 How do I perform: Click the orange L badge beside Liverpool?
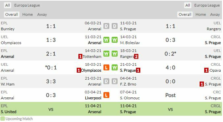pyautogui.click(x=106, y=95)
